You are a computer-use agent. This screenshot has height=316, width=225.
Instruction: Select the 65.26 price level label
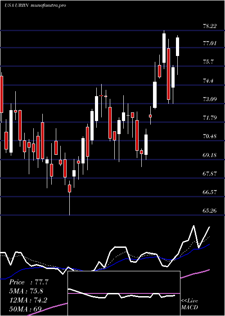tap(210, 211)
